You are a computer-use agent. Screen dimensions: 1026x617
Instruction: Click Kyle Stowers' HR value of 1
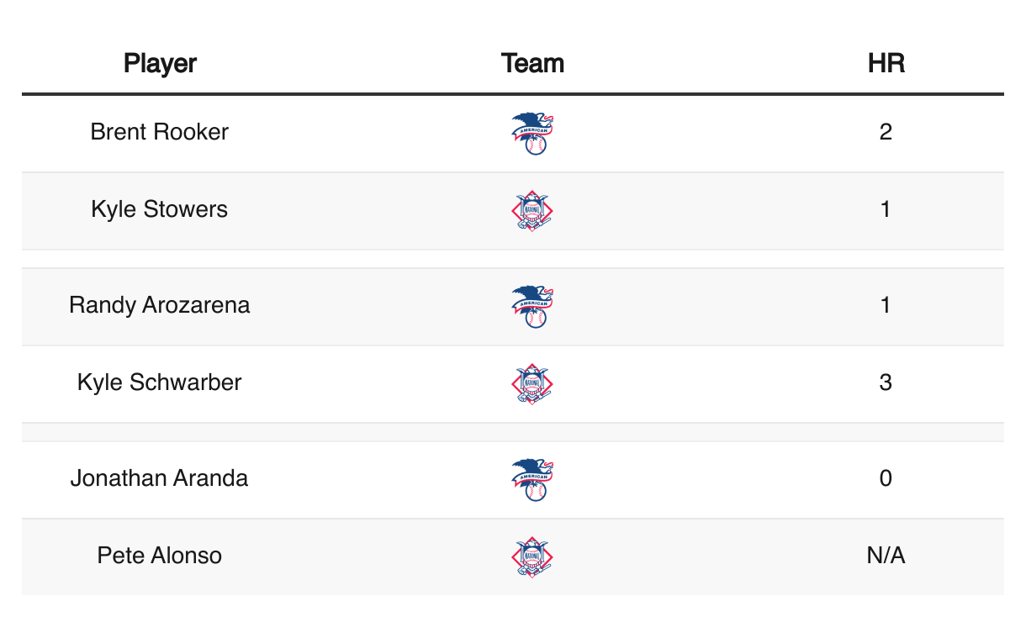[886, 209]
